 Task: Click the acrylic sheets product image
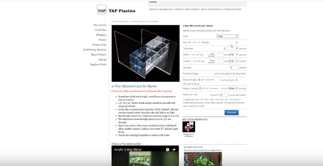tap(146, 53)
